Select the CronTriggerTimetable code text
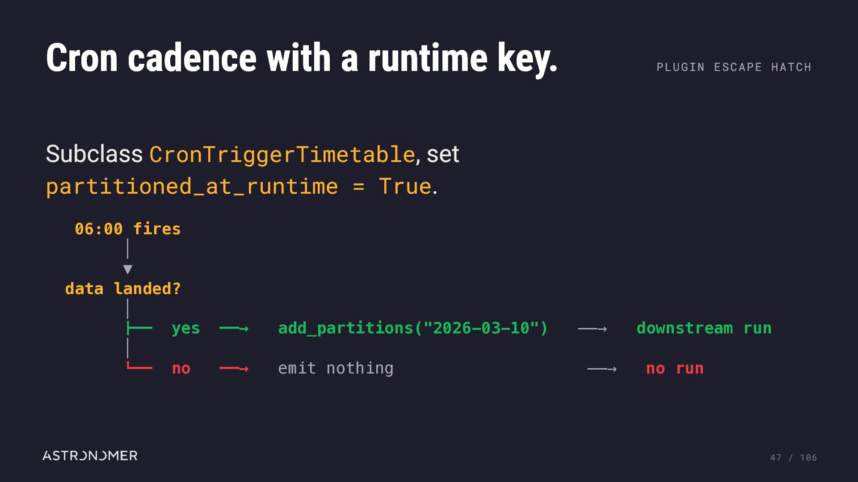The width and height of the screenshot is (858, 482). (282, 154)
